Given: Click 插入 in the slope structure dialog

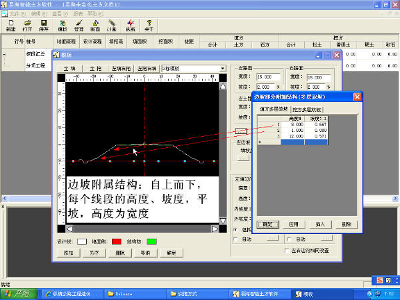Looking at the screenshot, I should (320, 225).
